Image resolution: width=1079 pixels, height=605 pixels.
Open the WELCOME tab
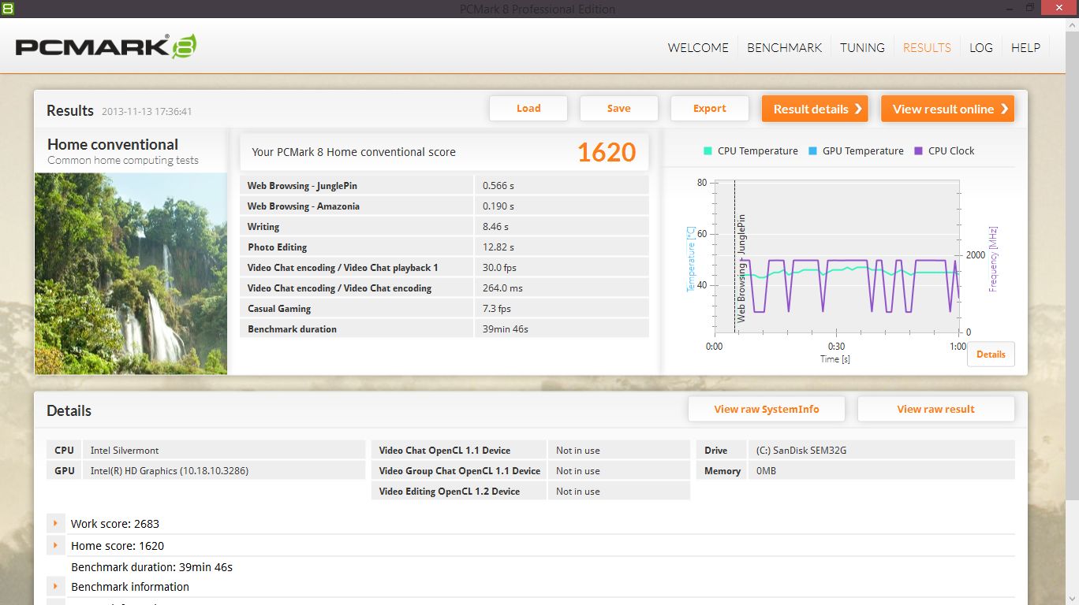click(x=698, y=47)
